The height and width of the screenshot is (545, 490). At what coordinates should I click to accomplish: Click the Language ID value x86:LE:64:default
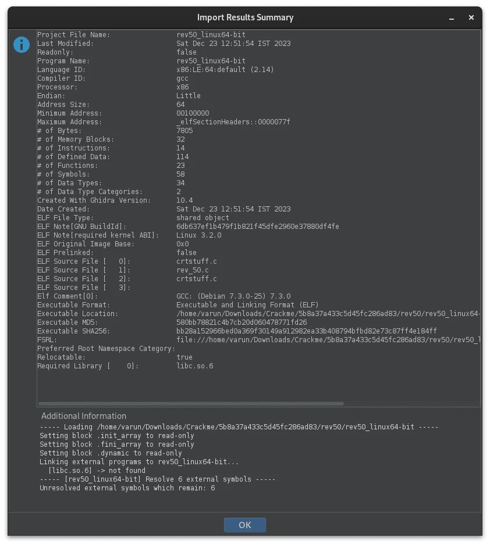coord(225,70)
